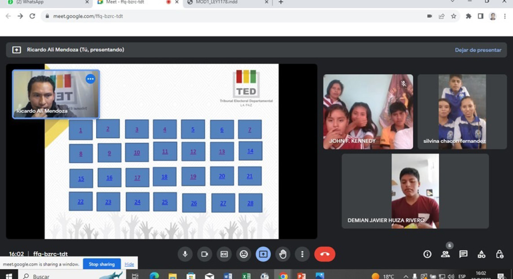
Task: Select number 14 on the game board
Action: [250, 151]
